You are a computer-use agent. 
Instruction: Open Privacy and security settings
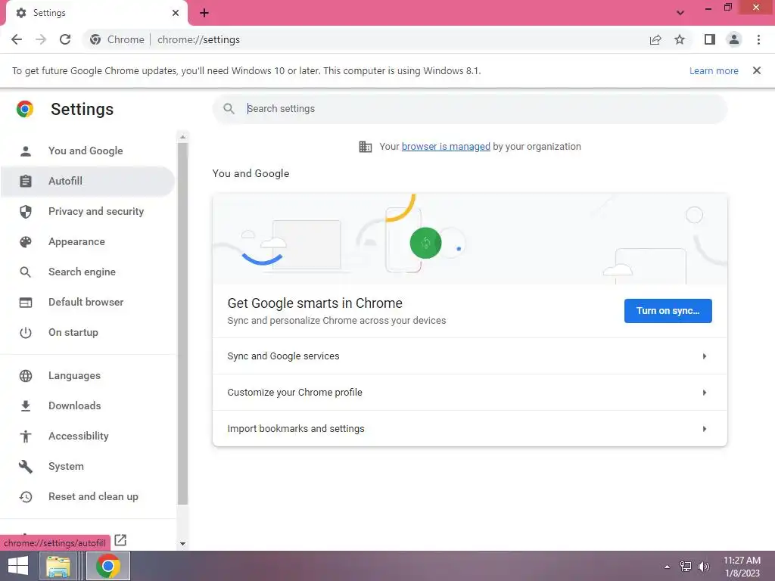[x=88, y=212]
